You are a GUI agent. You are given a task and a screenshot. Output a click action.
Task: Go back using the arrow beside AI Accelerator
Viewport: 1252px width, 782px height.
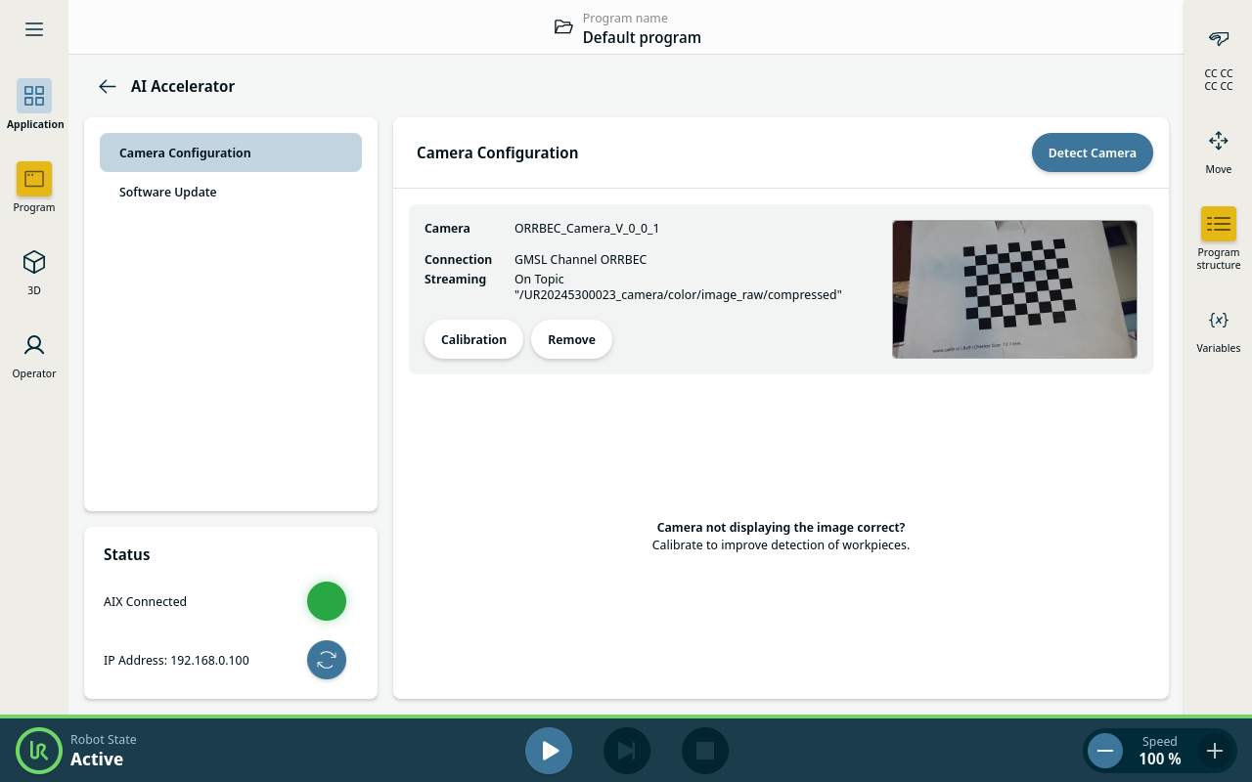click(108, 86)
